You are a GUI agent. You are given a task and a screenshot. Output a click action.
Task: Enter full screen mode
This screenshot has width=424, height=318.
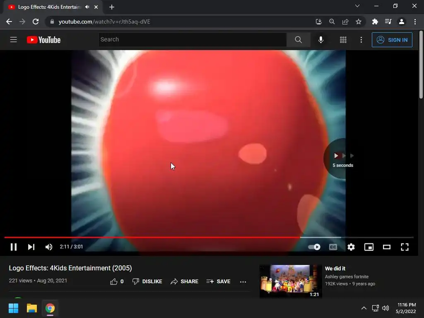pos(405,247)
